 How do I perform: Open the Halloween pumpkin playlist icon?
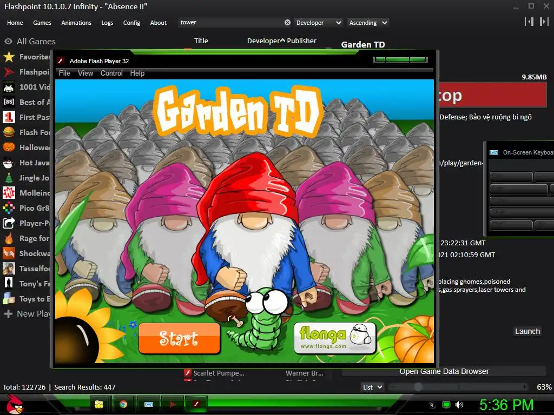pyautogui.click(x=9, y=148)
